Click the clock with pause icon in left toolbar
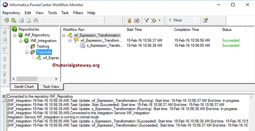 [5, 66]
